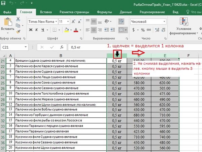The width and height of the screenshot is (202, 152).
Task: Click the Format Painter brush icon
Action: click(18, 32)
